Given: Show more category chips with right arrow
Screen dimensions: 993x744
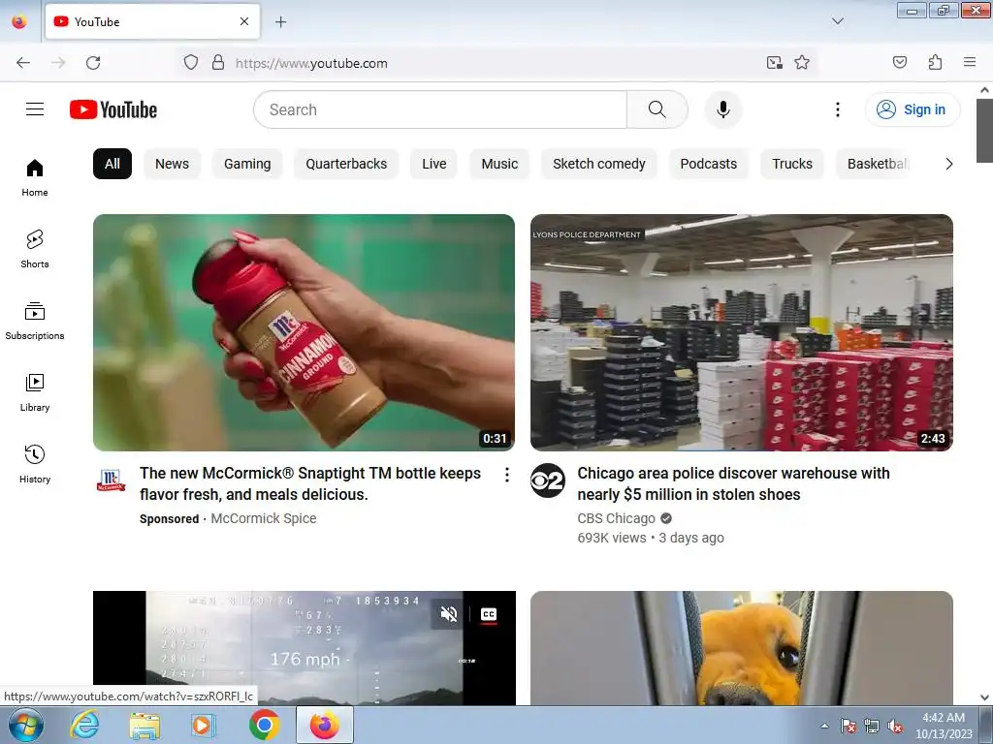Looking at the screenshot, I should (948, 164).
